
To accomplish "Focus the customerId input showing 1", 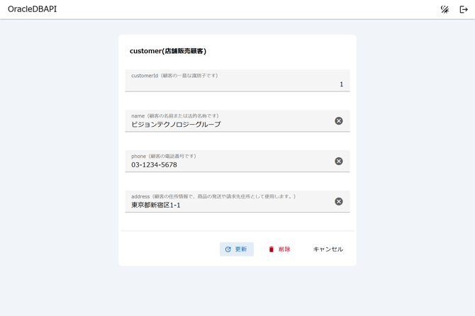I will point(237,84).
